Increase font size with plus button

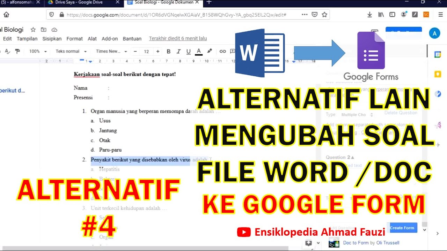158,51
